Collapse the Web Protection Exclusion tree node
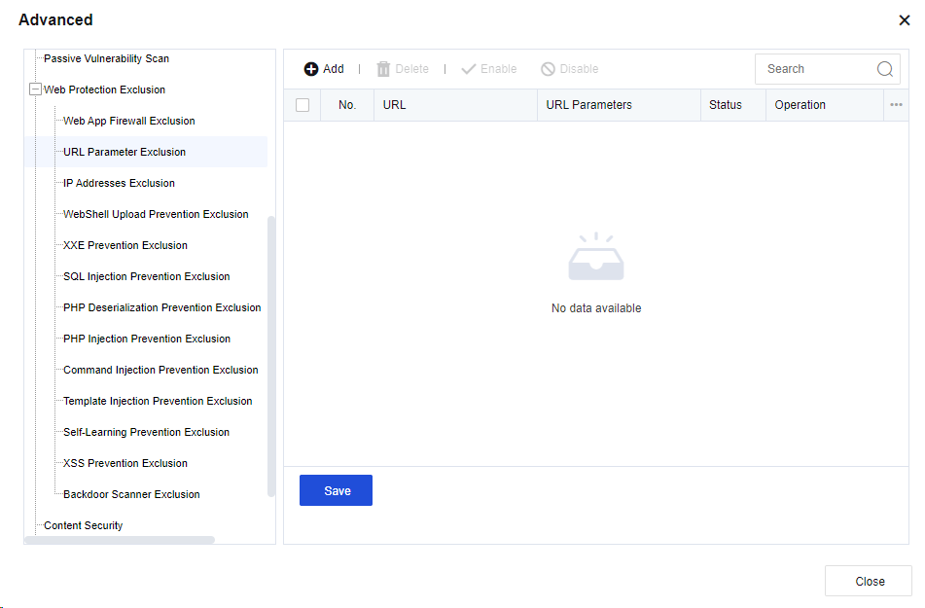Viewport: 925px width, 608px height. [36, 89]
